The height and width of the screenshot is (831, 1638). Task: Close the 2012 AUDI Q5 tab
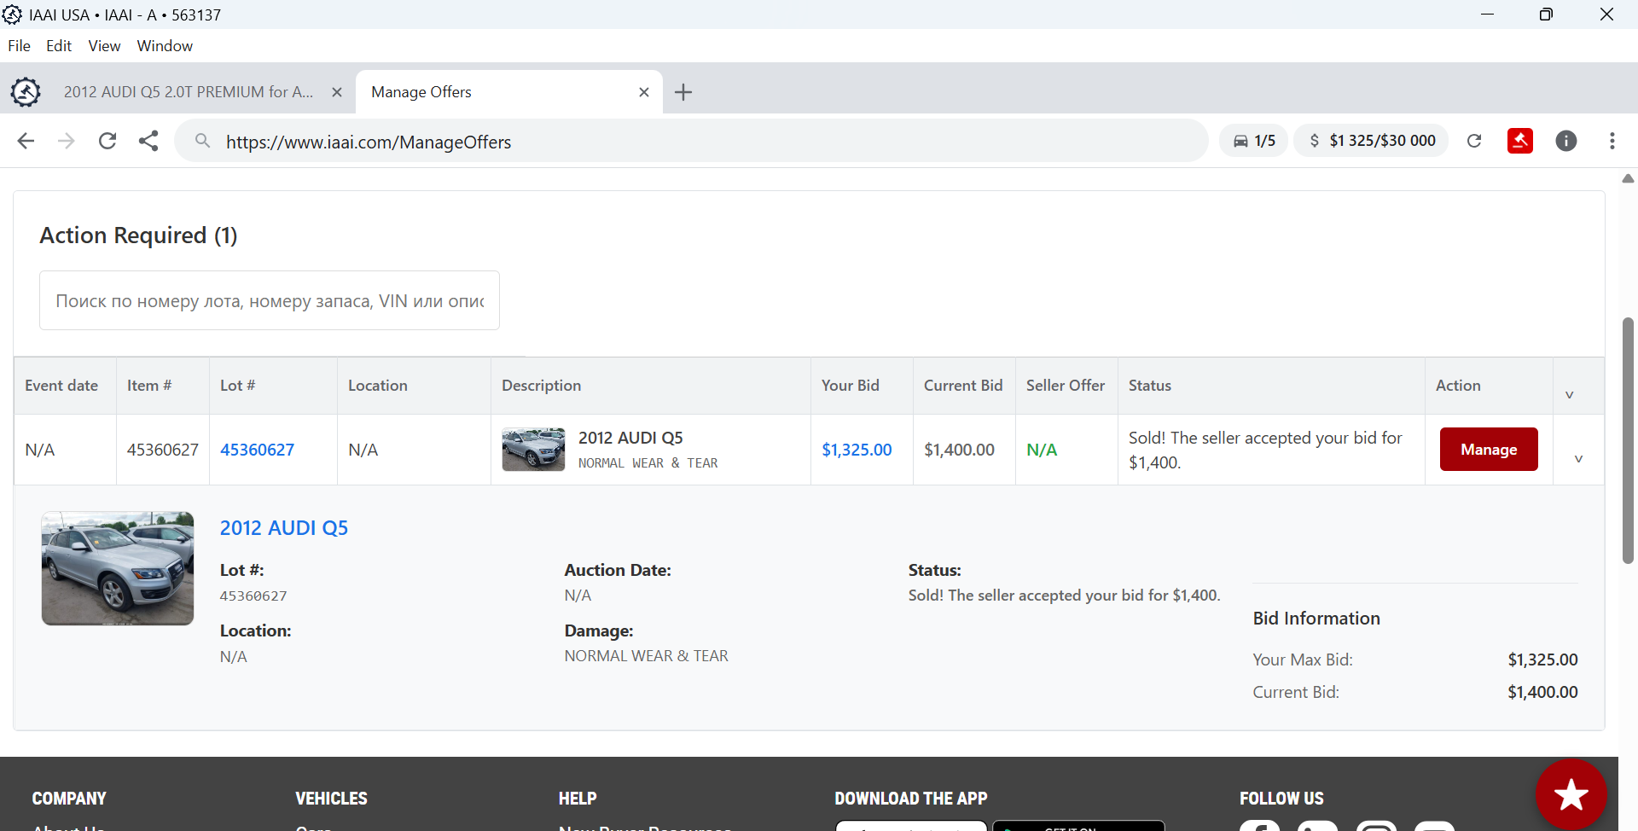tap(337, 92)
